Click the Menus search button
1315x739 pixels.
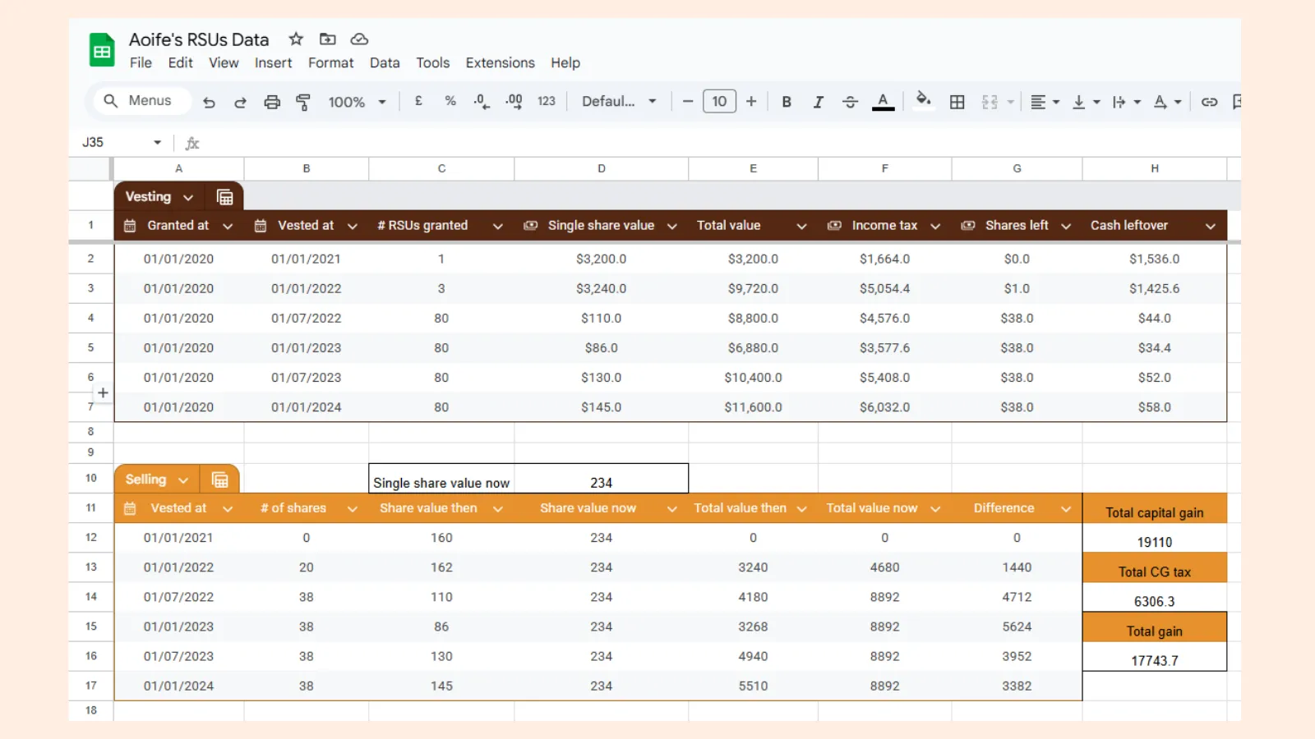(140, 100)
